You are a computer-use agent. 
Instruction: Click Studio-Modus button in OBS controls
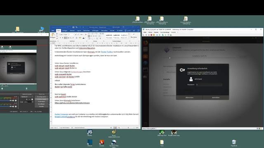click(x=41, y=102)
